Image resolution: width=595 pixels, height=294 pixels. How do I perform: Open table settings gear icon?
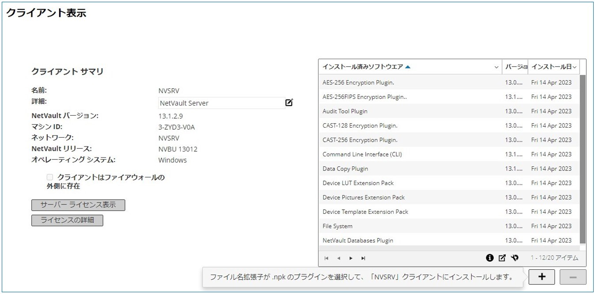coord(515,258)
